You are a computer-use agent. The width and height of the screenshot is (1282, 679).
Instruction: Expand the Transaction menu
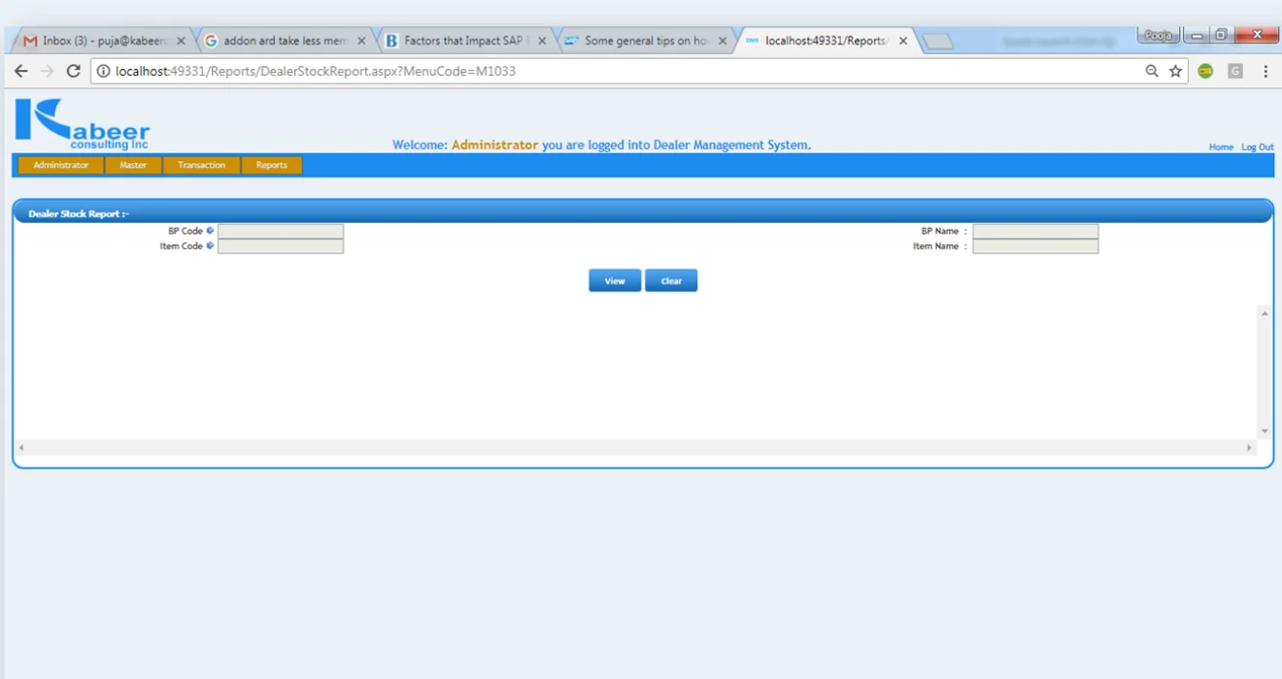click(201, 165)
